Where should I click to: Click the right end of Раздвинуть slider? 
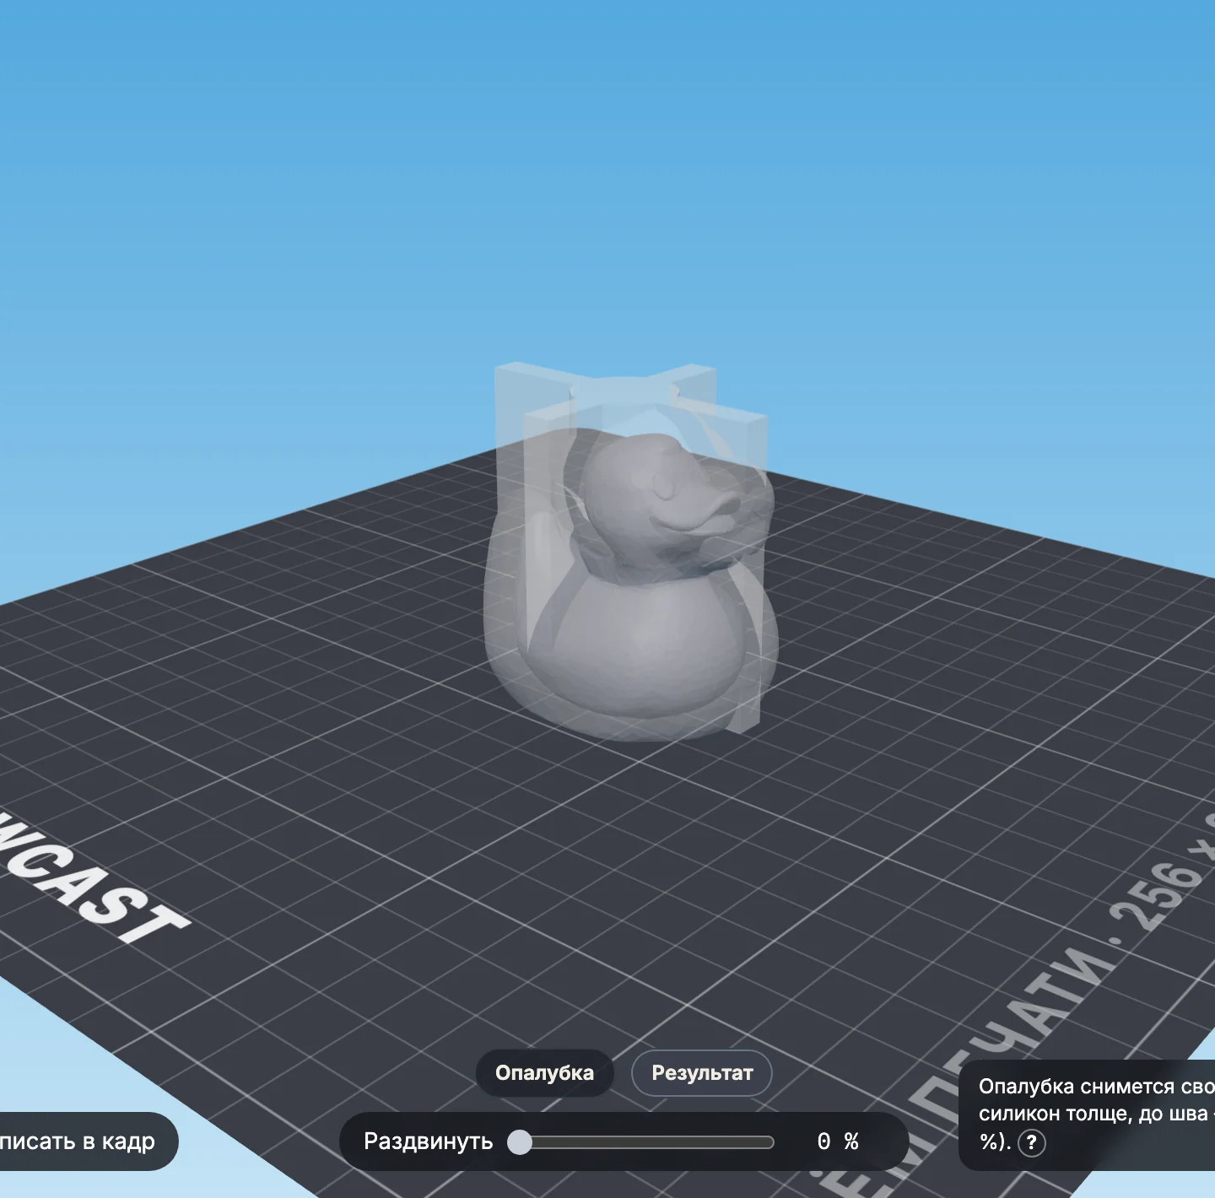click(x=769, y=1142)
